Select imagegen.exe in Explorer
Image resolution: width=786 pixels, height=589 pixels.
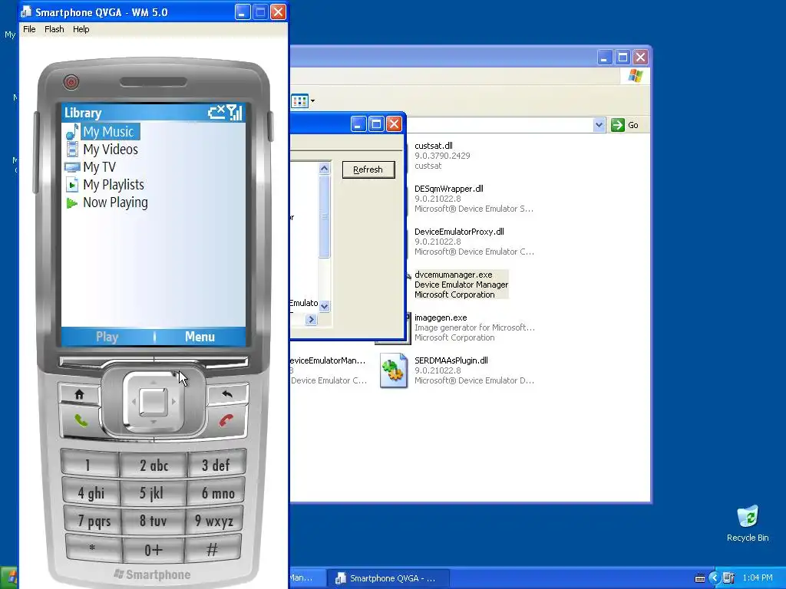pos(440,318)
